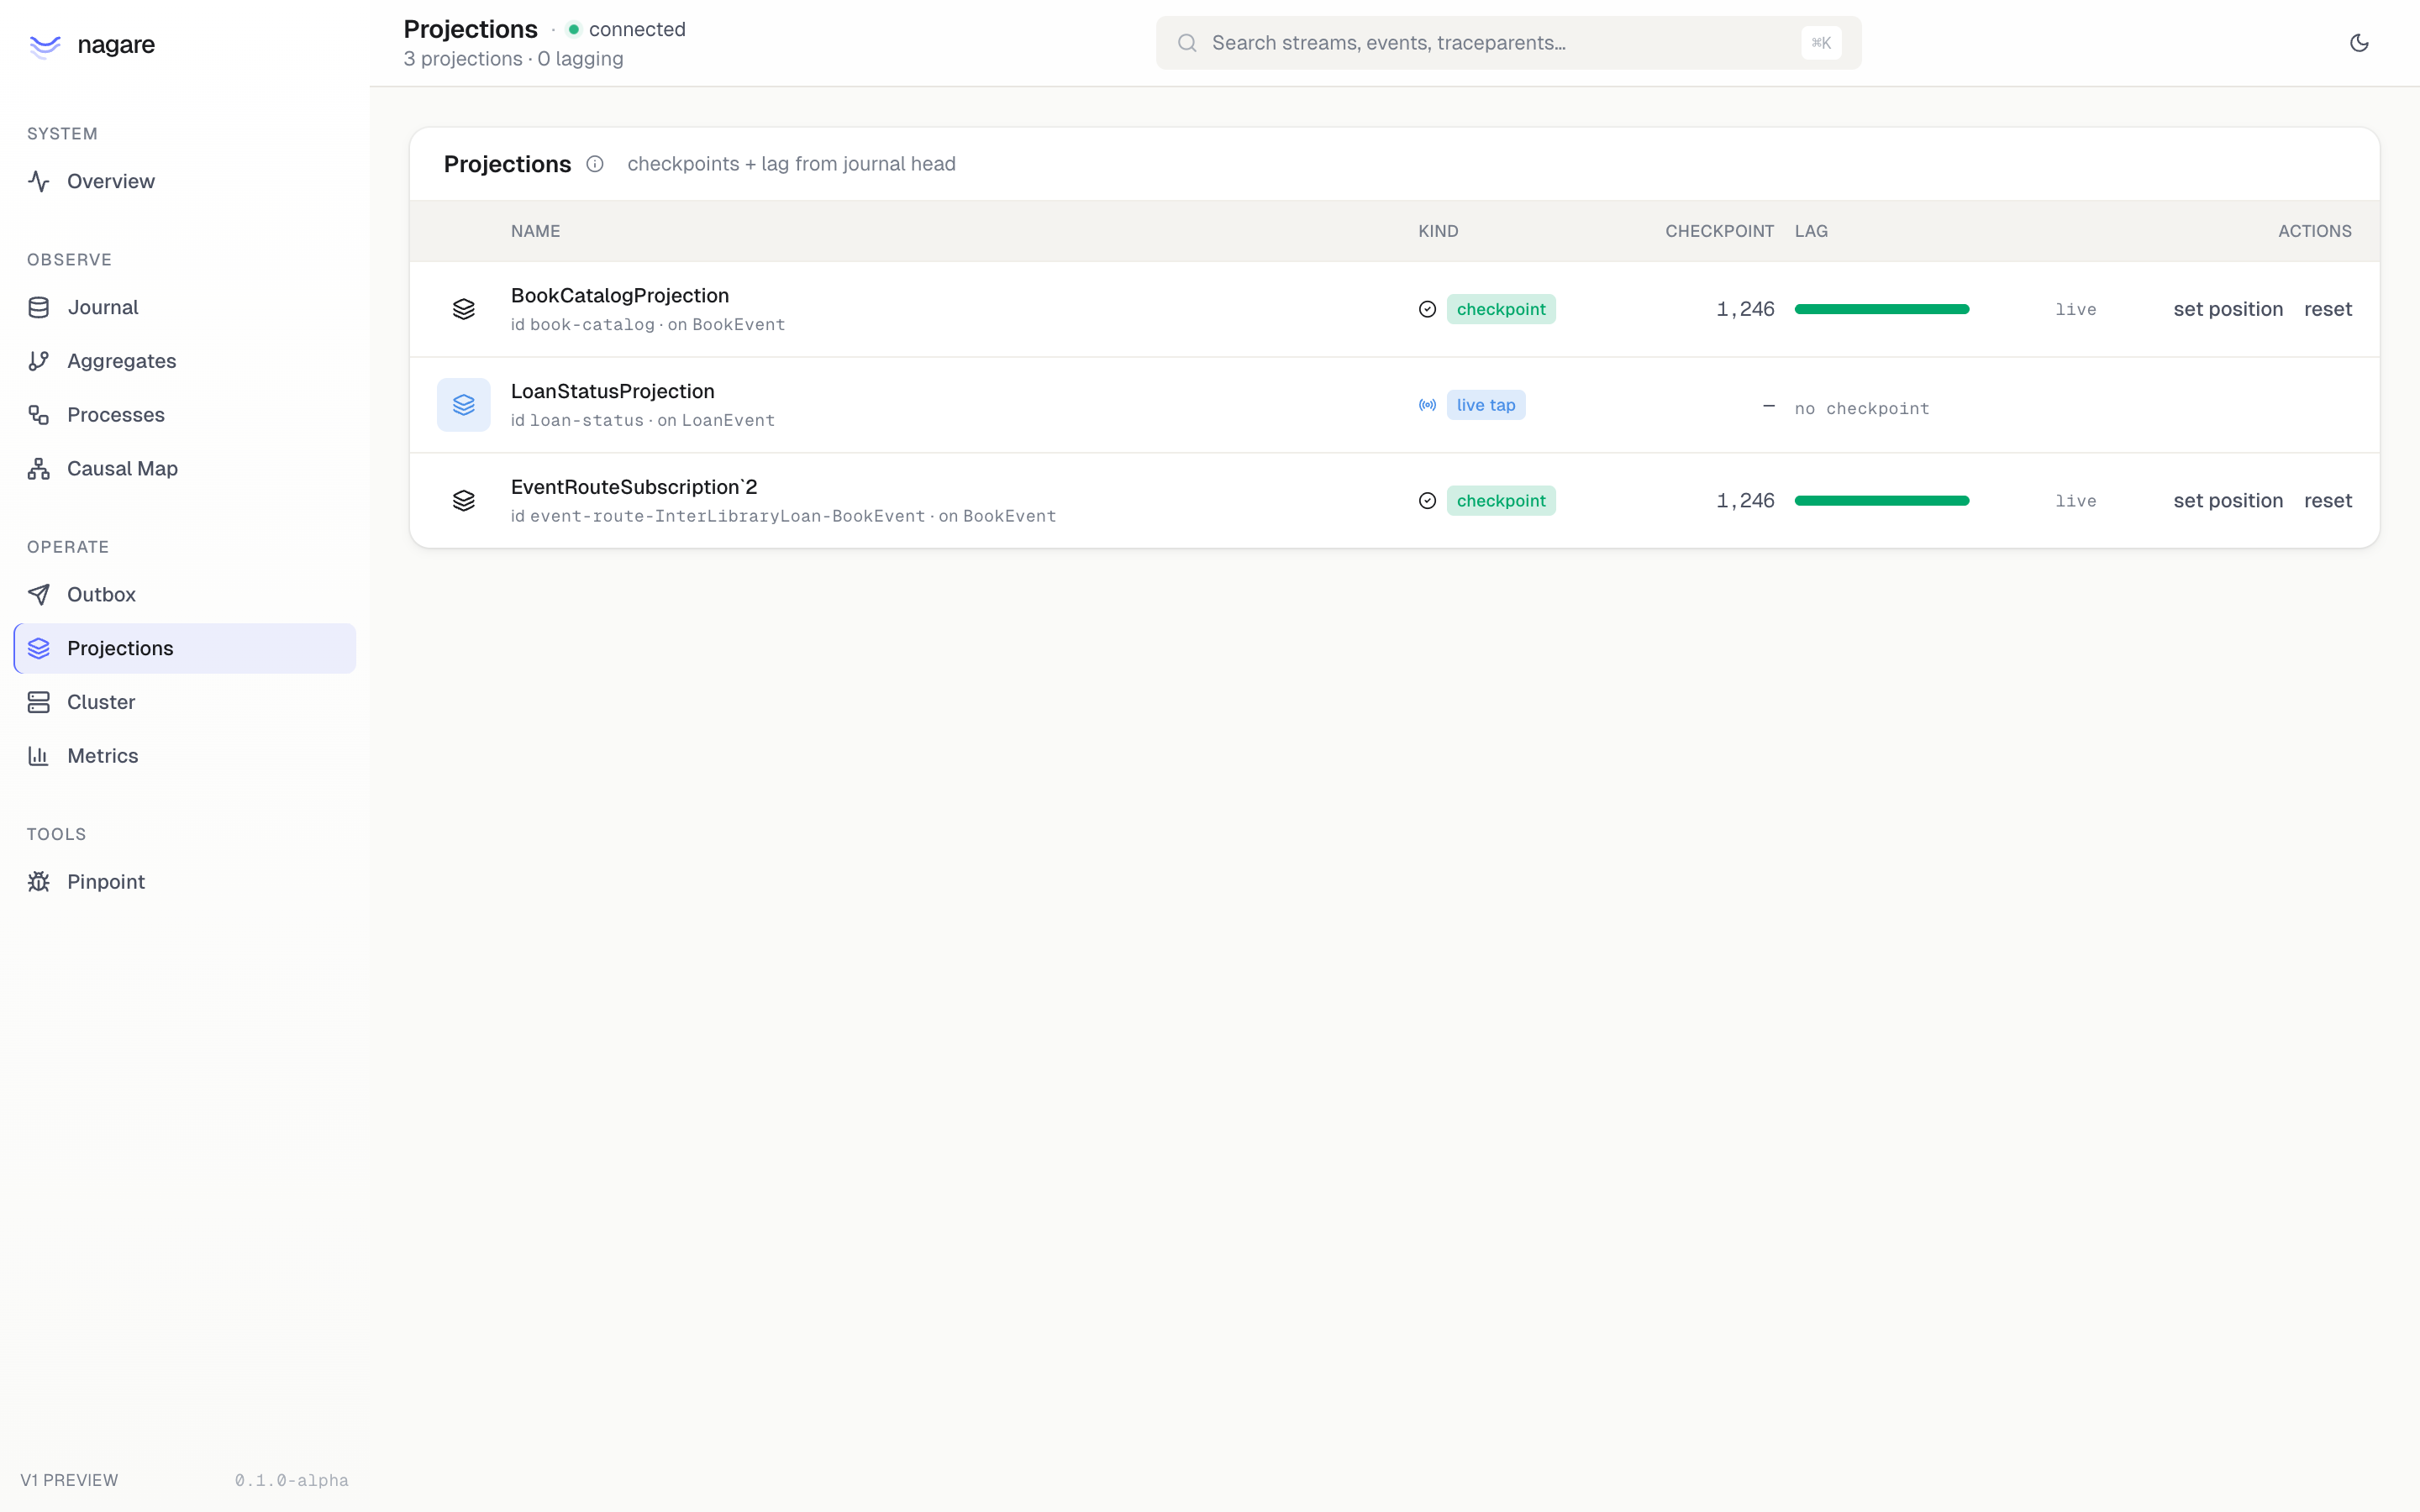The height and width of the screenshot is (1512, 2420).
Task: Open Processes in the sidebar
Action: click(x=185, y=415)
